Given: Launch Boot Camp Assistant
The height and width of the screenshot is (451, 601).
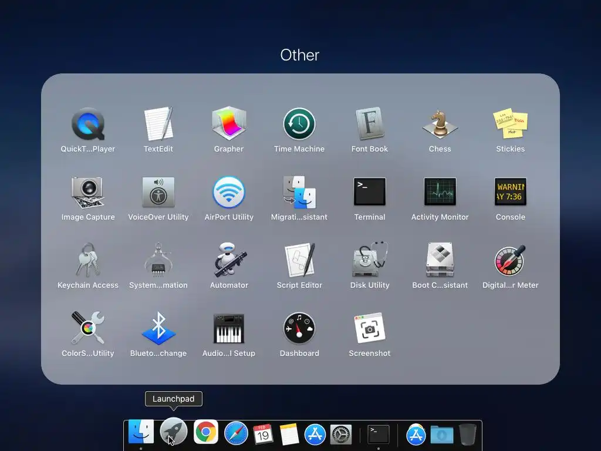Looking at the screenshot, I should point(440,260).
